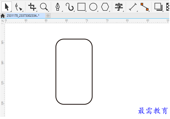Select the Zoom magnifier tool

pos(44,7)
